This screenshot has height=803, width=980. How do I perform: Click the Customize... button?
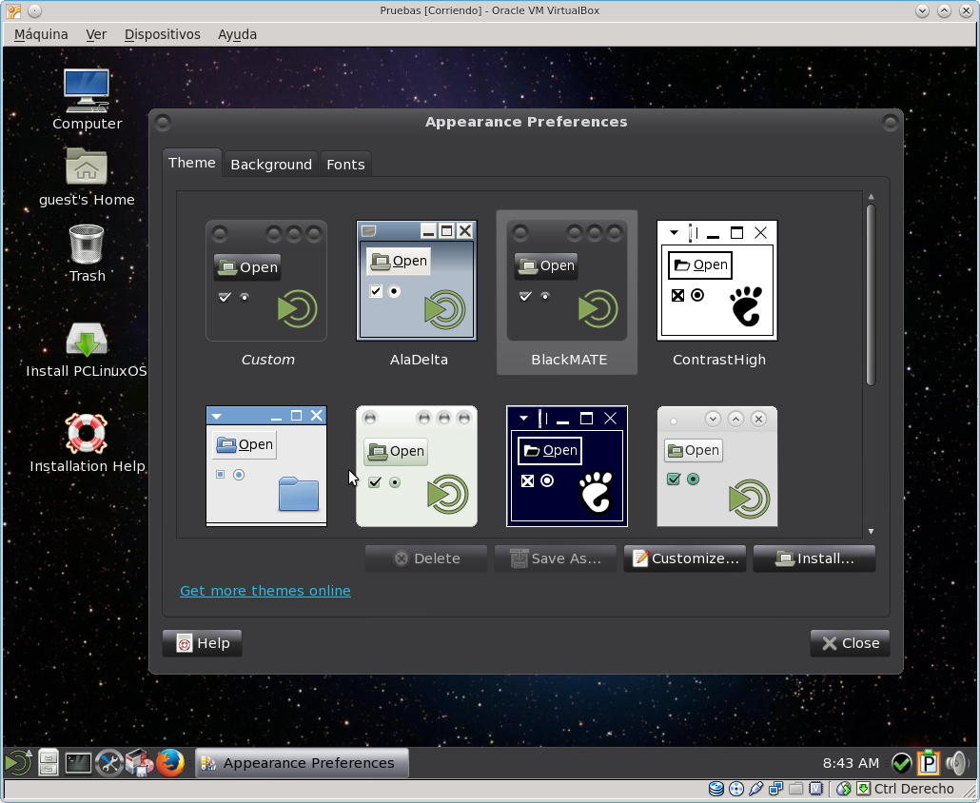[684, 558]
